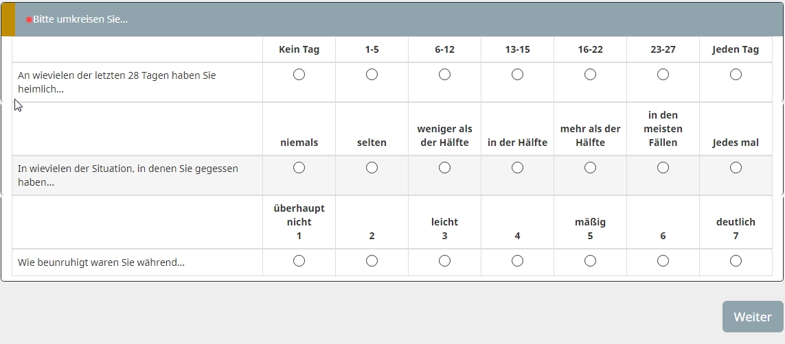Pick 'mäßig 5' worry rating
This screenshot has height=344, width=785.
coord(590,261)
